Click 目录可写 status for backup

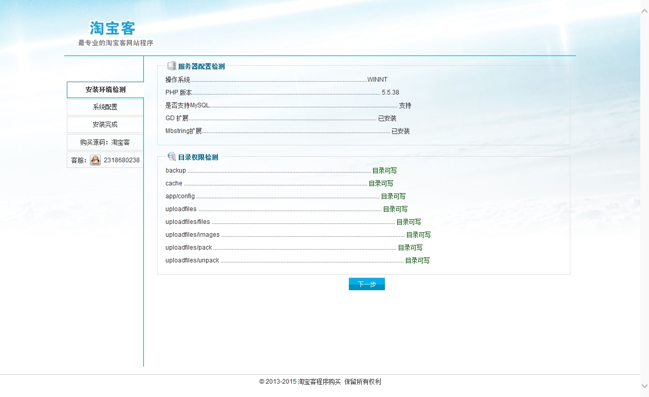coord(384,171)
